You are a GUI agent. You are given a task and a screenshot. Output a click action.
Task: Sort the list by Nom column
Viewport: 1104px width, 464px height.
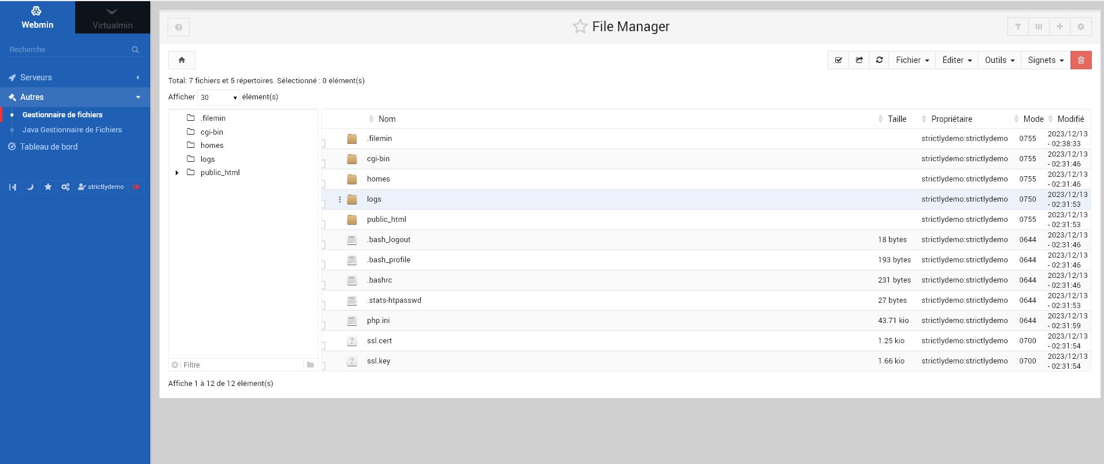coord(387,119)
